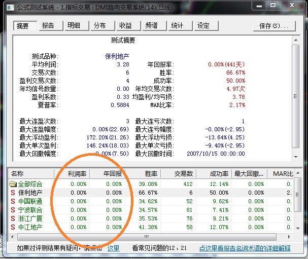The width and height of the screenshot is (308, 259).
Task: Sort by the 交易数 column header
Action: pos(179,174)
